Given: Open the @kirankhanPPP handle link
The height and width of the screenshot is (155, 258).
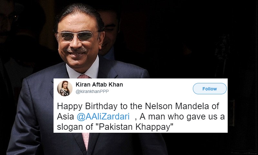Looking at the screenshot, I should [92, 91].
